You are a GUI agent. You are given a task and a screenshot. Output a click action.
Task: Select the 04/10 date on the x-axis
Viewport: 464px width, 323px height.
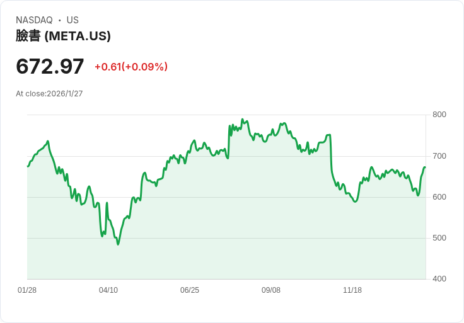[x=108, y=290]
